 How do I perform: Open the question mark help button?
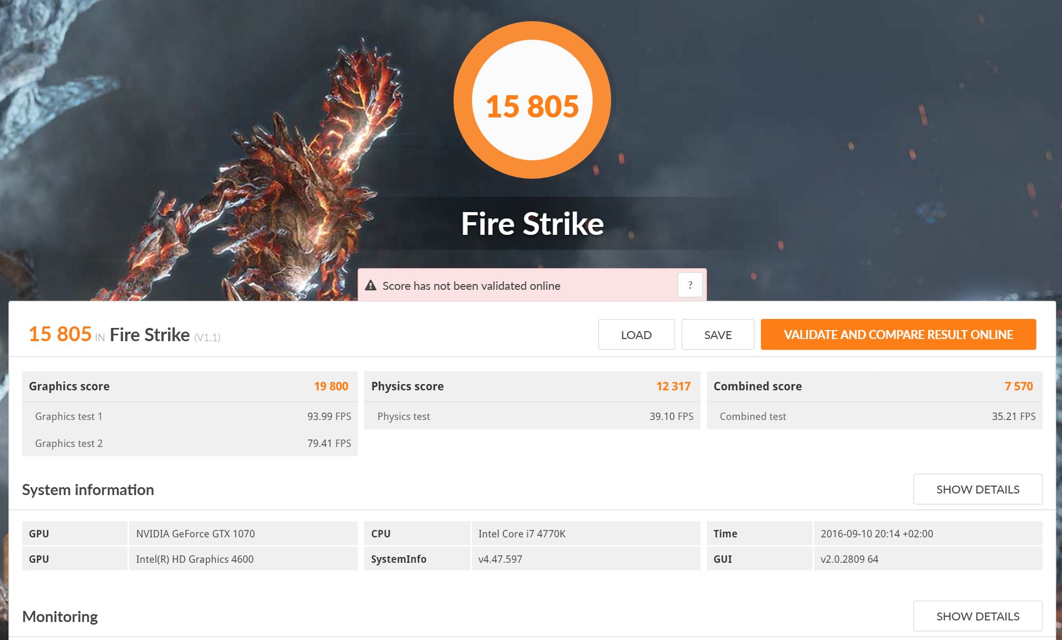point(690,285)
